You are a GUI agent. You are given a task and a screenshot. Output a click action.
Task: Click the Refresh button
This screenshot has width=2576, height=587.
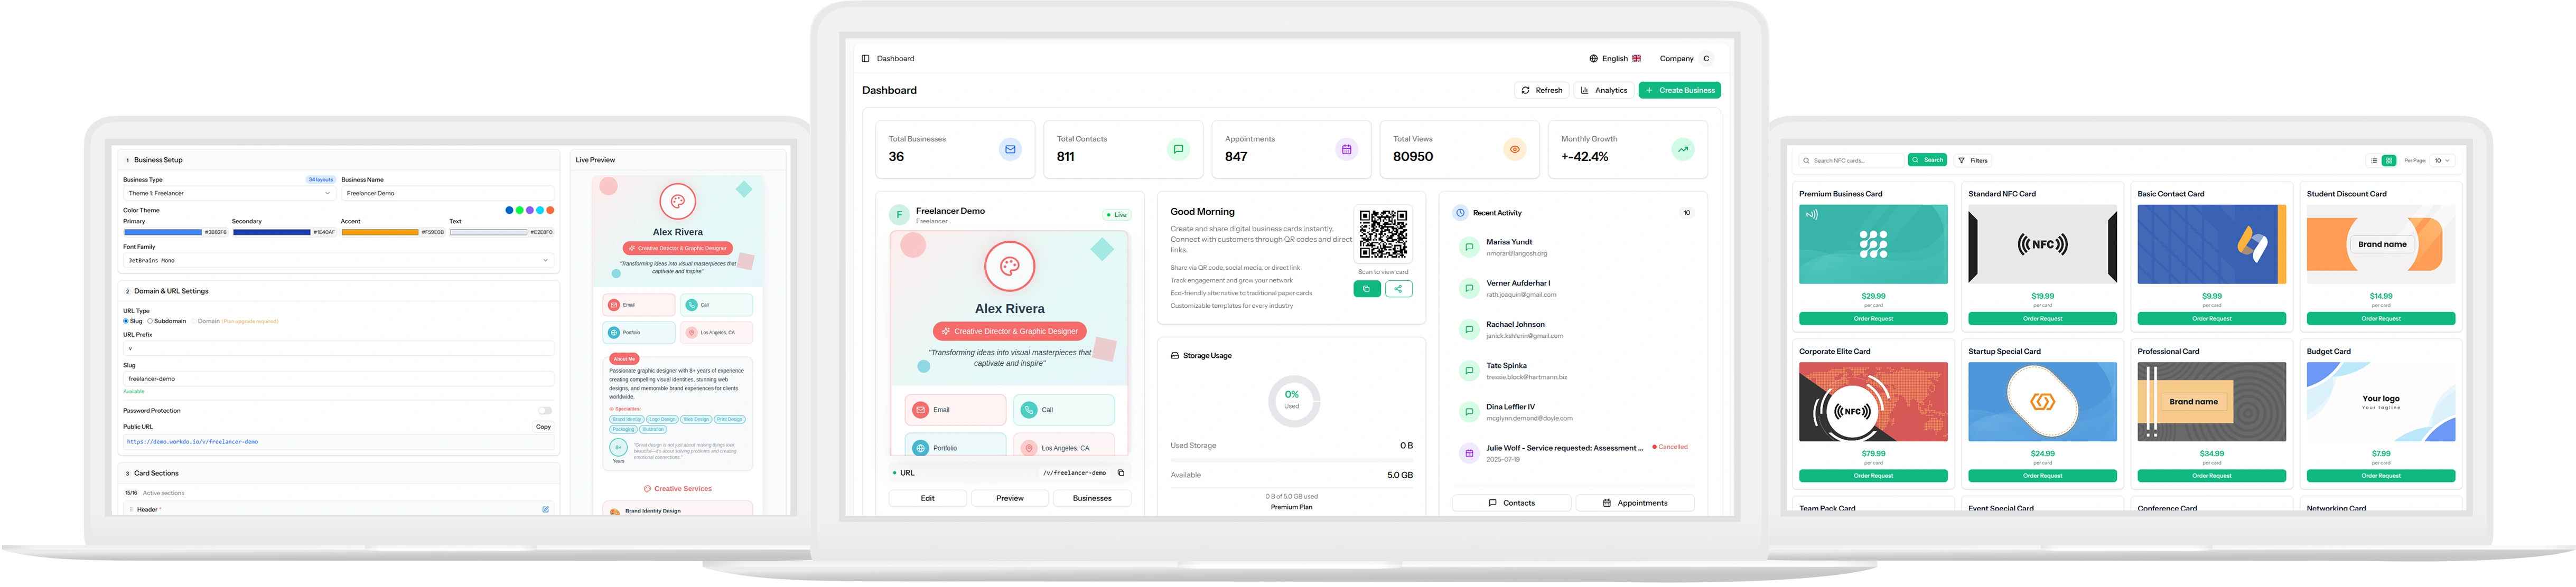pos(1542,90)
